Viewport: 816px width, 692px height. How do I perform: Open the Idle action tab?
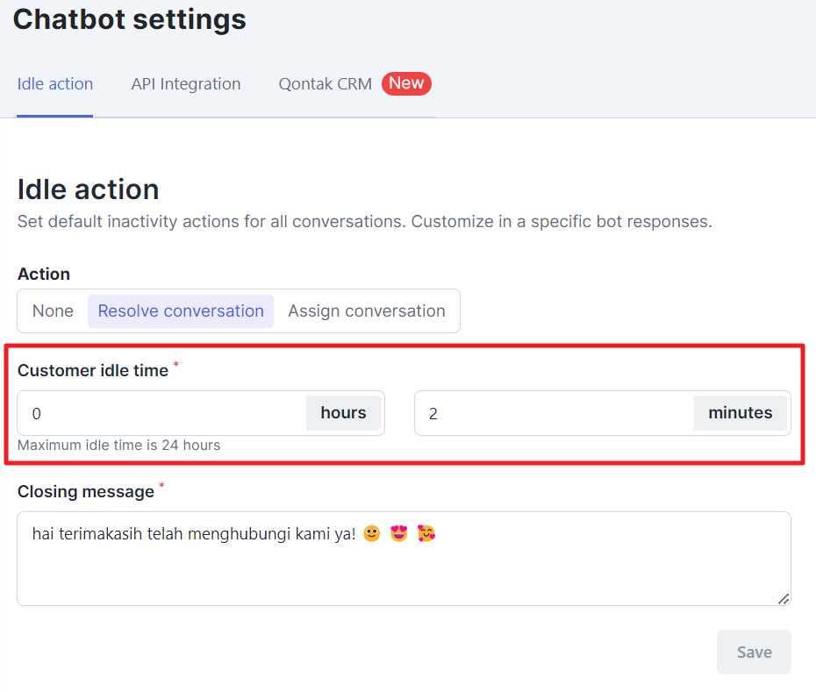[x=54, y=84]
